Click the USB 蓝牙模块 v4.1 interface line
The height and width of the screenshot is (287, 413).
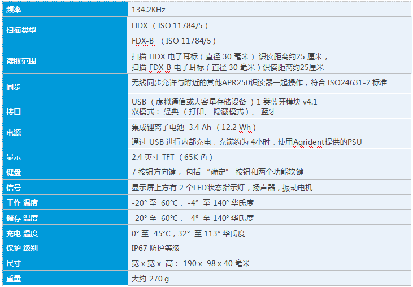[224, 102]
